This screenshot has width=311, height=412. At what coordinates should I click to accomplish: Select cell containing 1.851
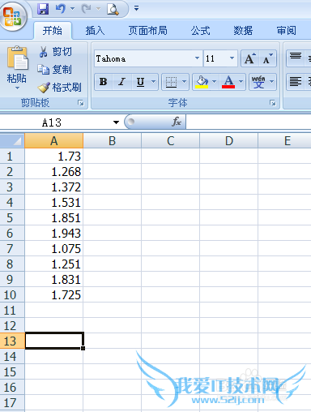pos(54,217)
